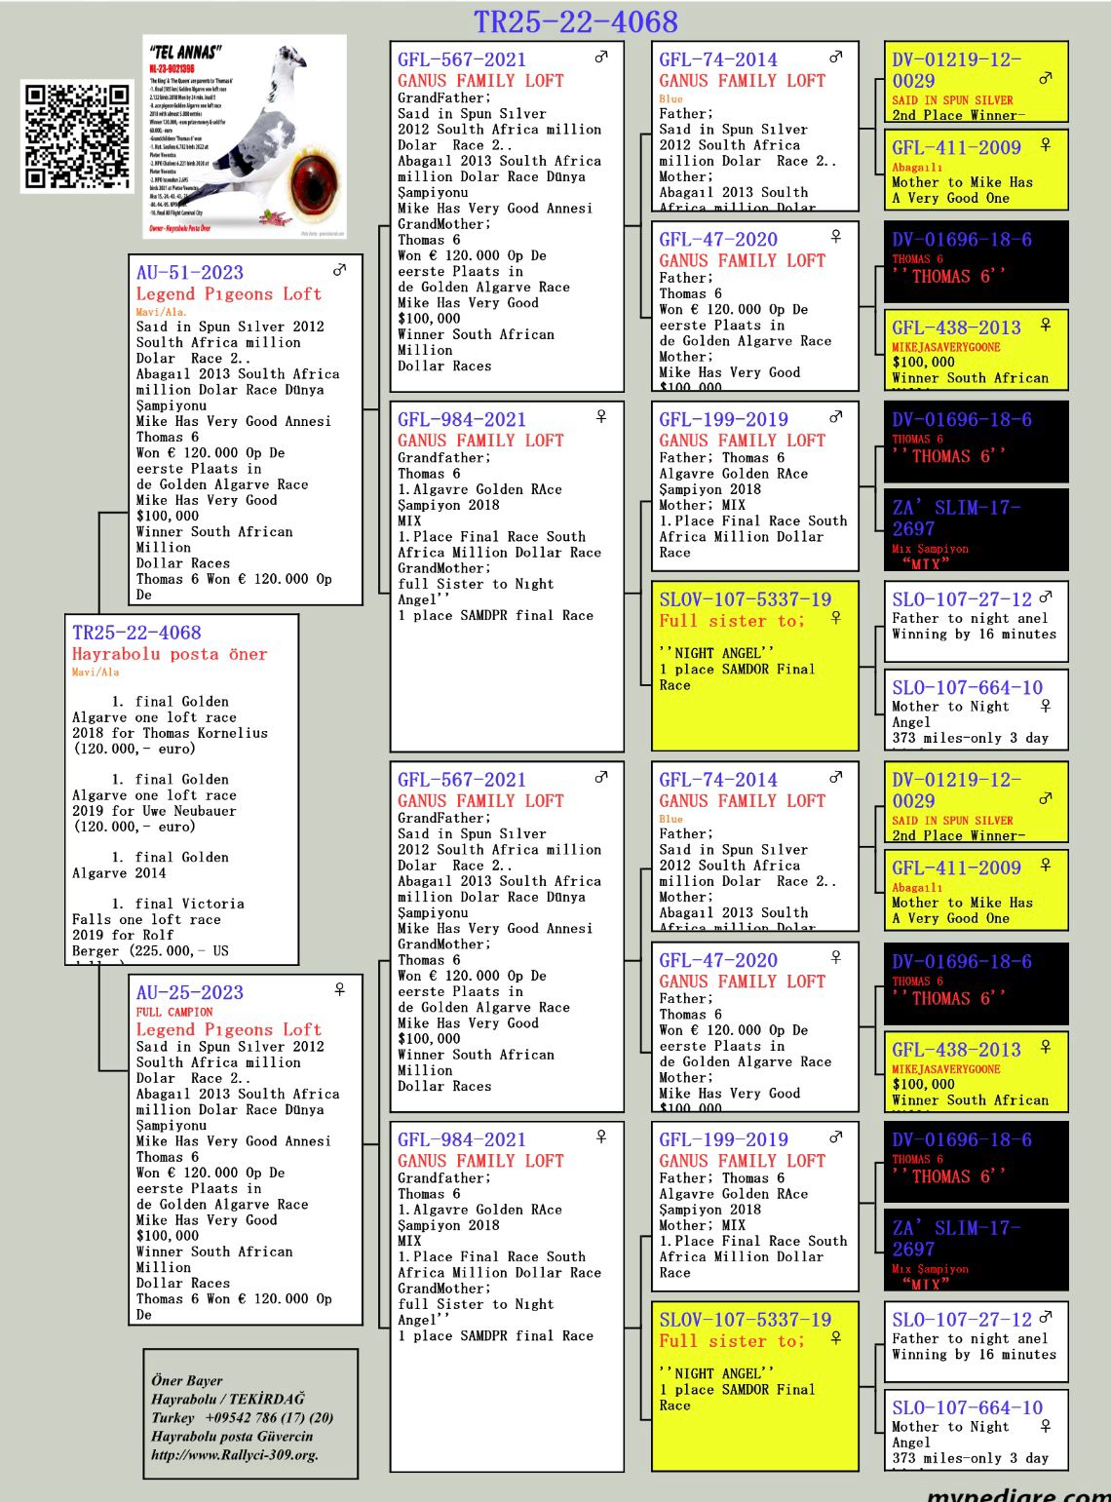Select the upper GFL-199-2019 ring heading
This screenshot has height=1502, width=1111.
[x=724, y=419]
